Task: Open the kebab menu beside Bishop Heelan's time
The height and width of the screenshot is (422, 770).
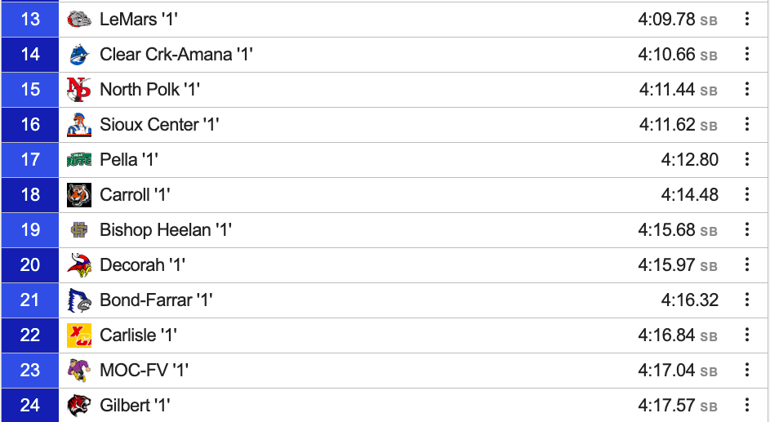Action: pos(747,229)
